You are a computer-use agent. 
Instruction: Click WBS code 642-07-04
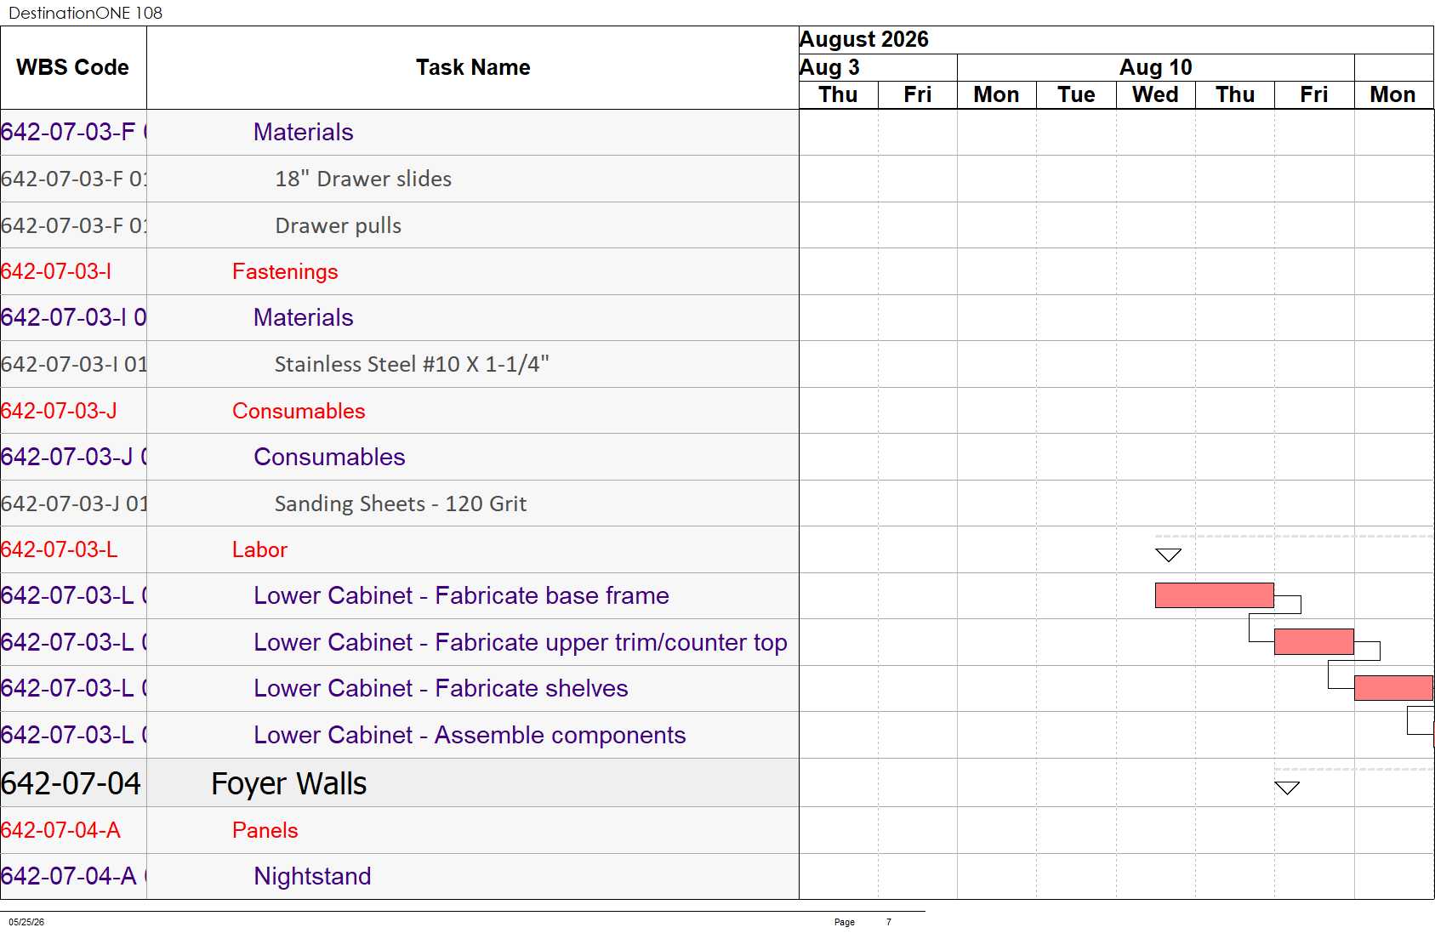tap(71, 783)
